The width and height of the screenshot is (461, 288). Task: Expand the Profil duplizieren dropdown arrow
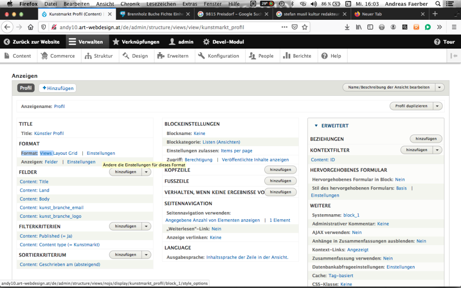[438, 106]
